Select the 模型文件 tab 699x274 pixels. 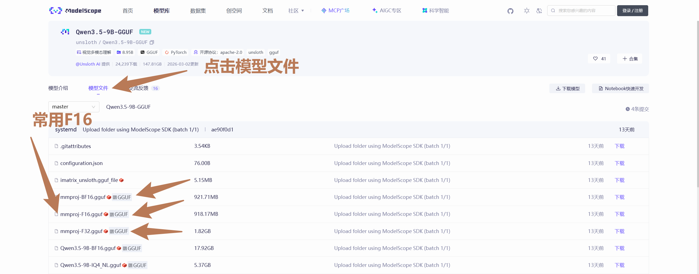(x=98, y=88)
